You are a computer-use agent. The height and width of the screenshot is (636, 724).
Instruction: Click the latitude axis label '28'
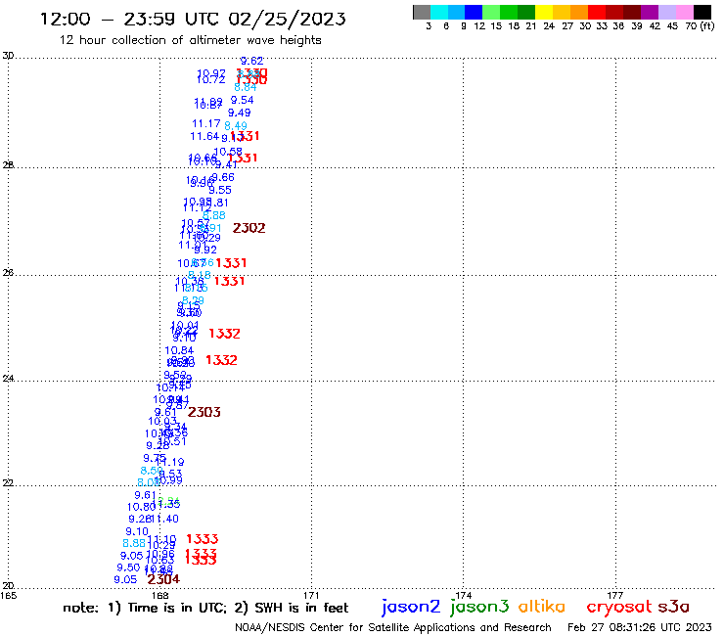[x=8, y=165]
